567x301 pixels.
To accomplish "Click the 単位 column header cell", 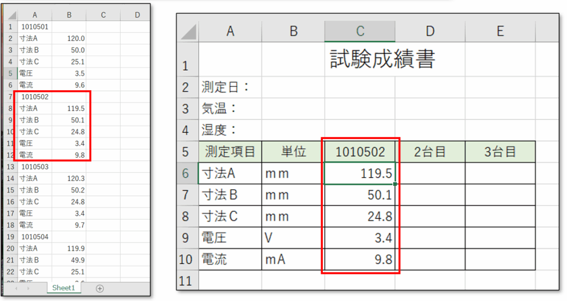I will 293,152.
